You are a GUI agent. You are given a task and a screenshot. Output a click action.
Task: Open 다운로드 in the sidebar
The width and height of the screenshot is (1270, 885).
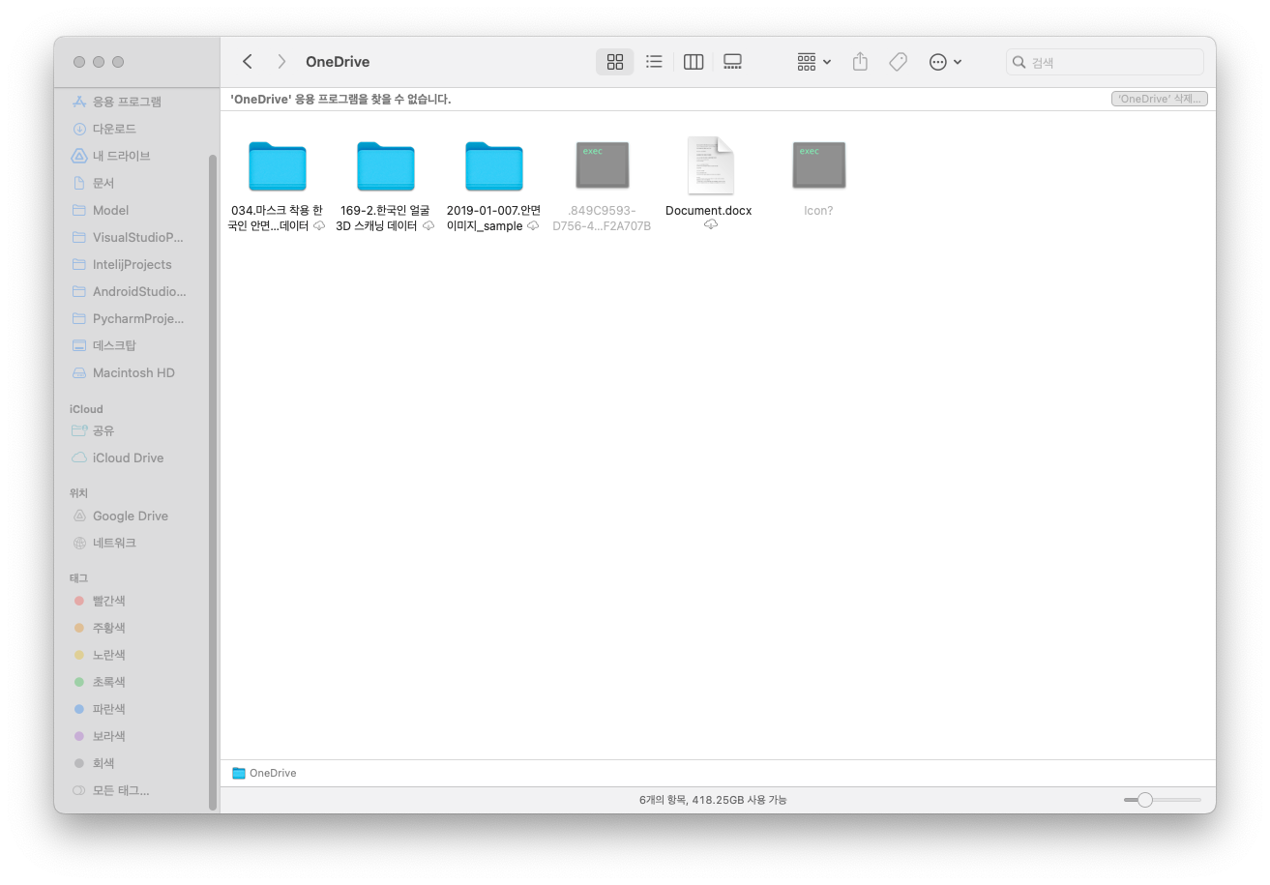tap(114, 129)
